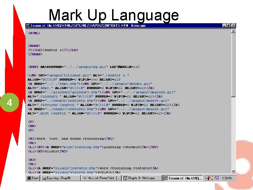Click the Netscape icon in title bar
This screenshot has height=190, width=253.
click(x=28, y=26)
